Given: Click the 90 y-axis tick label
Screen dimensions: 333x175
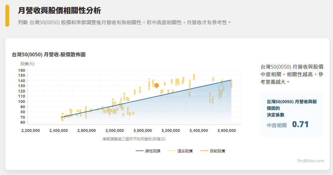Looking at the screenshot, I should pyautogui.click(x=23, y=107).
